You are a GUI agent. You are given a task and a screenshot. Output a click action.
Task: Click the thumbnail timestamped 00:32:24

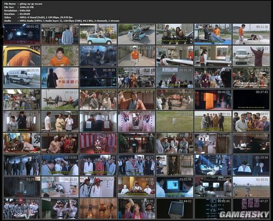(175, 77)
